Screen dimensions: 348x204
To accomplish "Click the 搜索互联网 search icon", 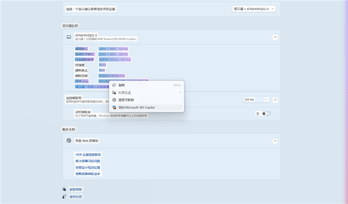I will pos(114,100).
